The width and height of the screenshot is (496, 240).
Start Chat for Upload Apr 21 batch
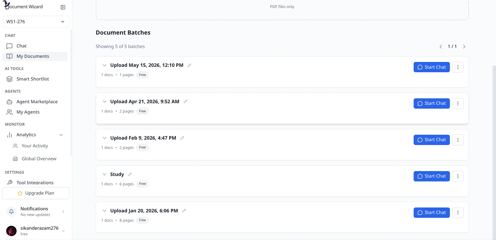click(432, 103)
